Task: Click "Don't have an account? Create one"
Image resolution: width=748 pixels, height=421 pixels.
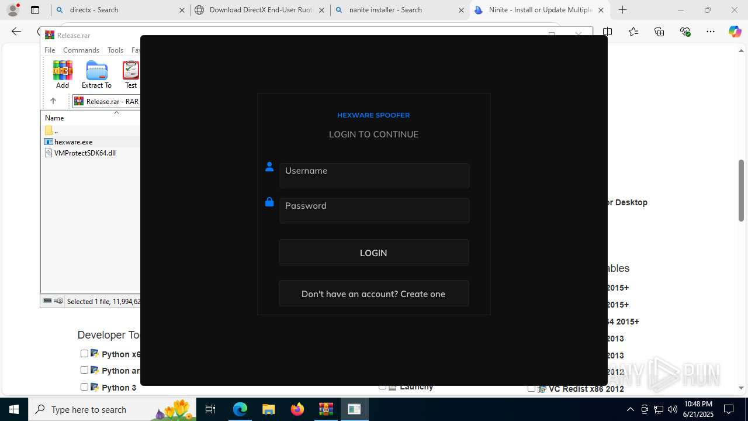Action: (374, 294)
